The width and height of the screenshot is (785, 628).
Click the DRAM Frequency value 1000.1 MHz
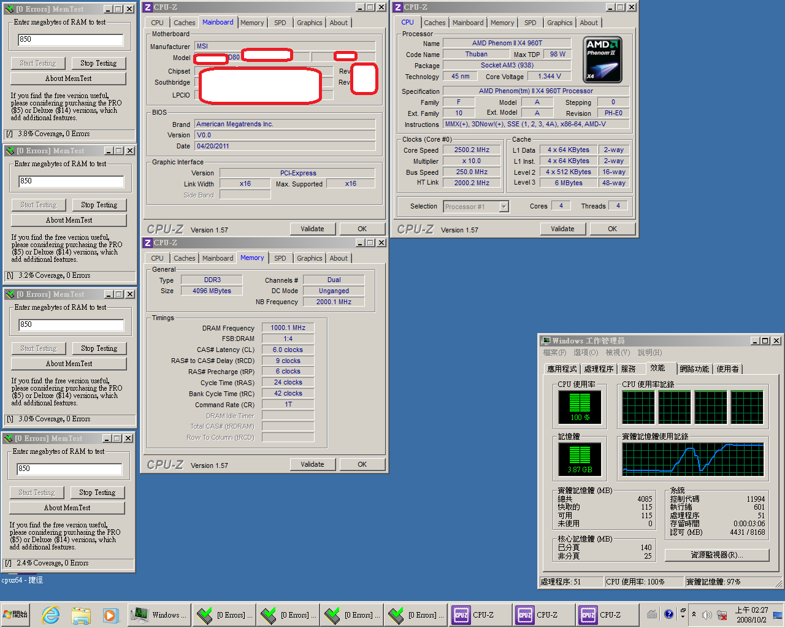288,327
